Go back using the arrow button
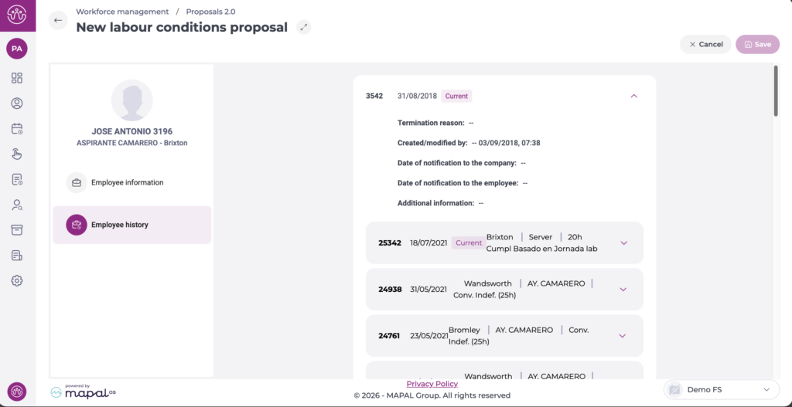Image resolution: width=792 pixels, height=407 pixels. point(58,21)
